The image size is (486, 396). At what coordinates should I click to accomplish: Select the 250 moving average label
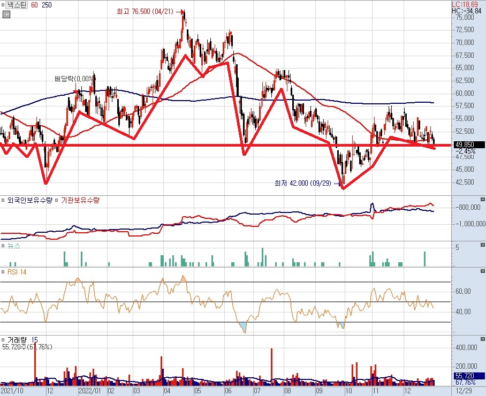tap(47, 5)
